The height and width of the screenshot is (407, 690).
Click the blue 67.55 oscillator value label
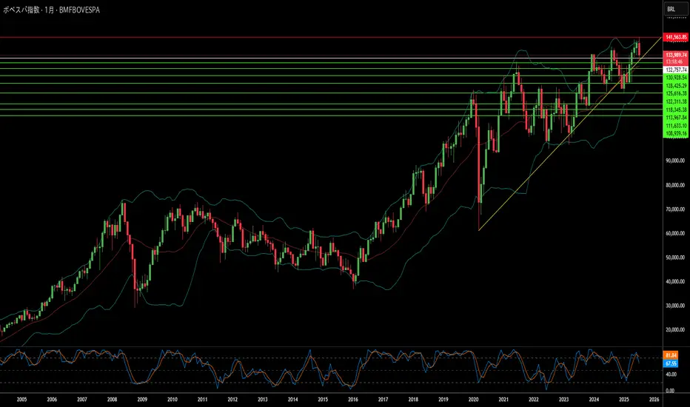(671, 363)
